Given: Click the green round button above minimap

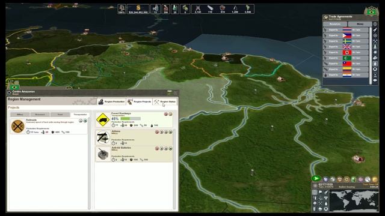Looking at the screenshot, I should 354,179.
